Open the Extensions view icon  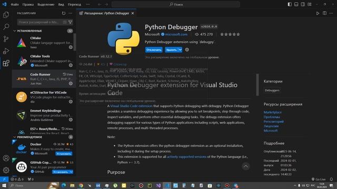6,63
